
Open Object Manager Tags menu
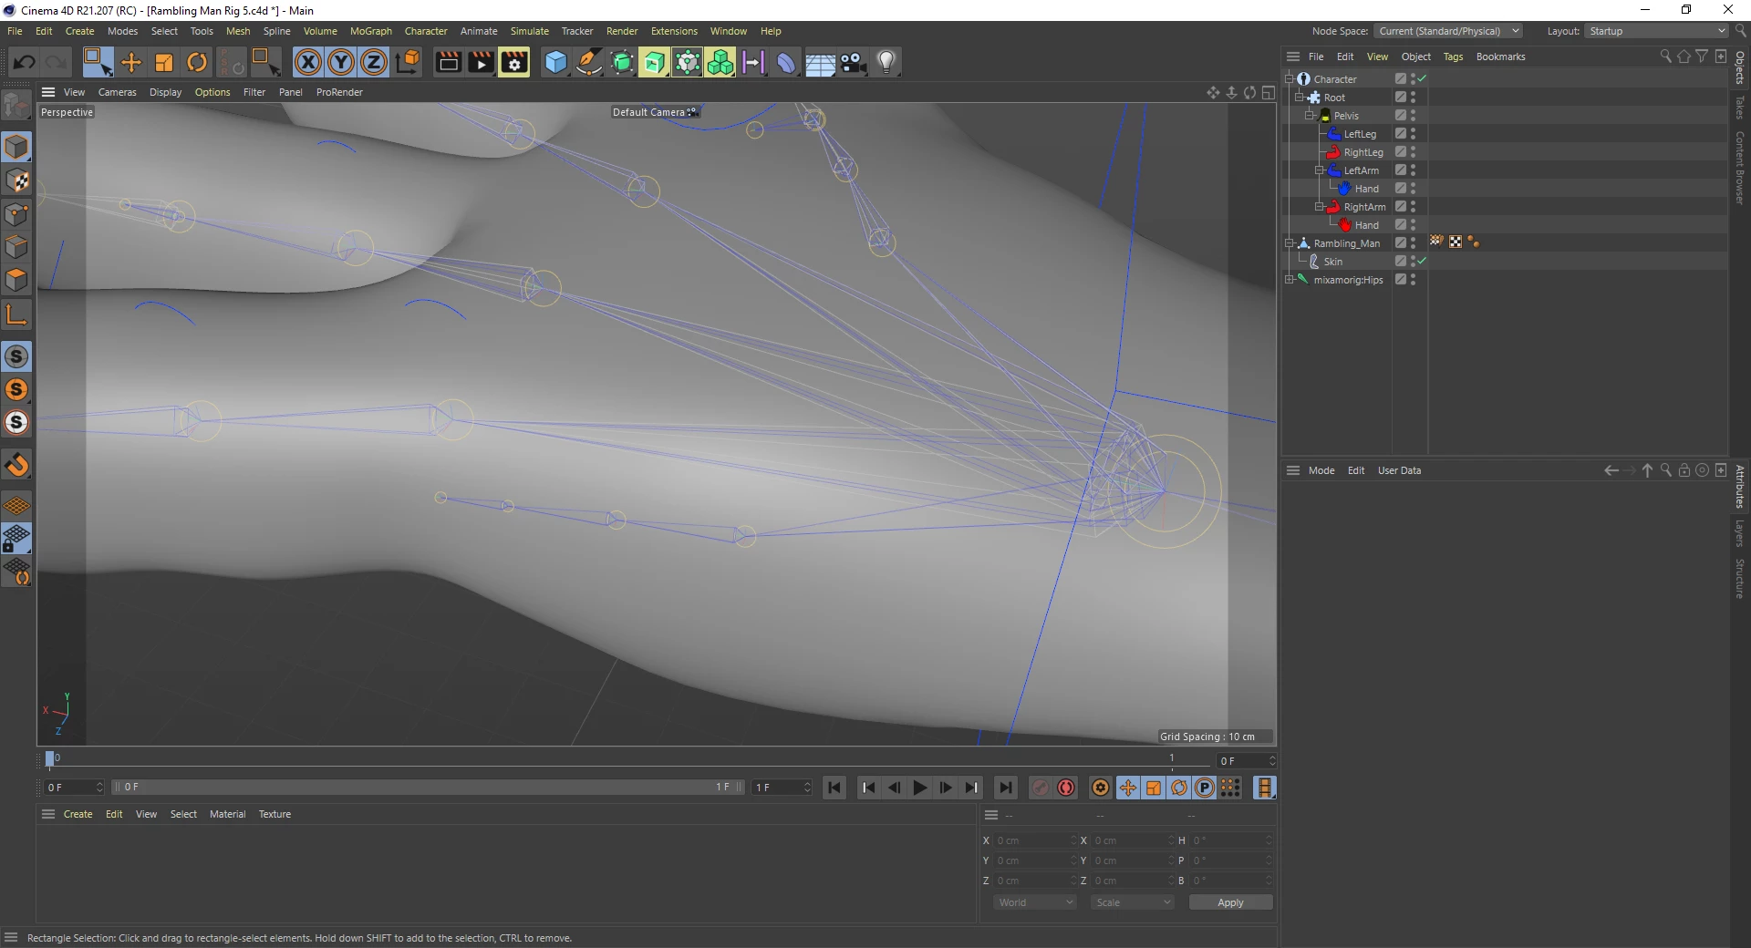point(1453,57)
